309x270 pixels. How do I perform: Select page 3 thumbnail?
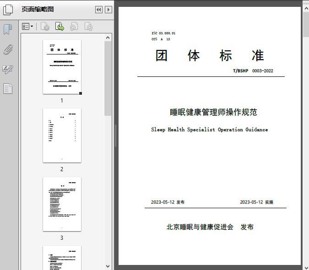point(62,204)
